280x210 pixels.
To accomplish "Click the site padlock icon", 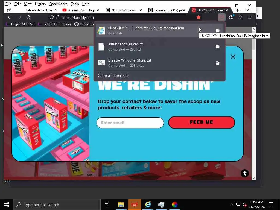I will pos(57,17).
